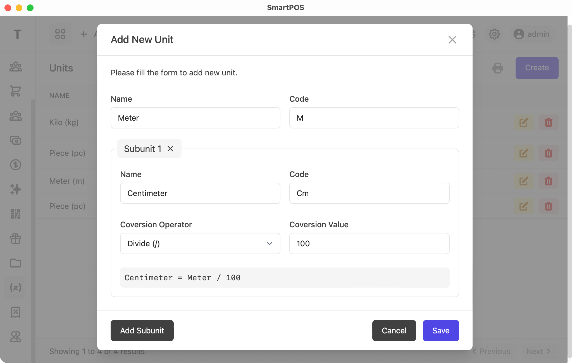572x363 pixels.
Task: Open the settings gear icon
Action: point(494,34)
